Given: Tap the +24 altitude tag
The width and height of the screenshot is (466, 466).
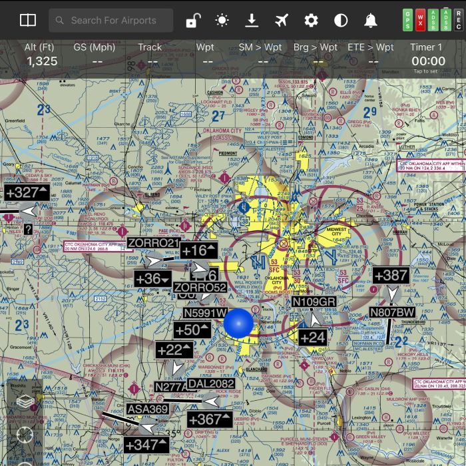Looking at the screenshot, I should tap(313, 338).
